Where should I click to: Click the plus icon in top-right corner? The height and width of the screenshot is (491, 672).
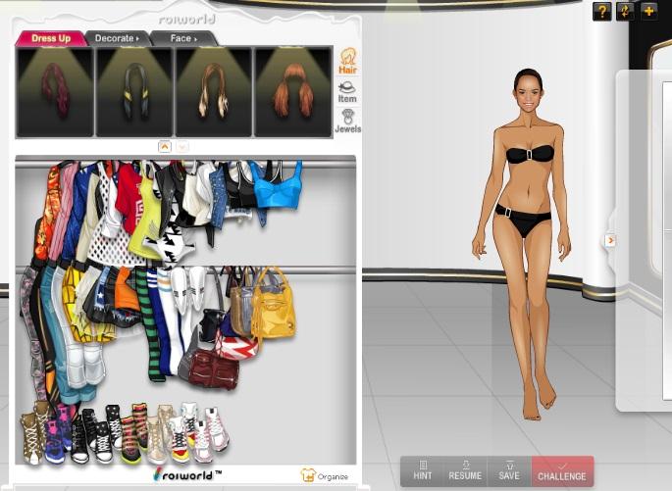649,11
